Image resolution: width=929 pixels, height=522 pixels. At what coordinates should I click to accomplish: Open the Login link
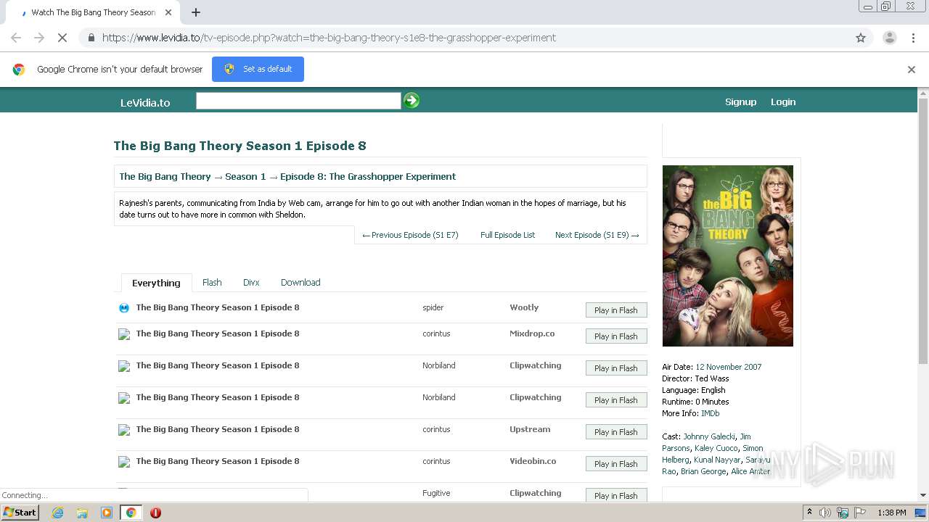click(783, 102)
